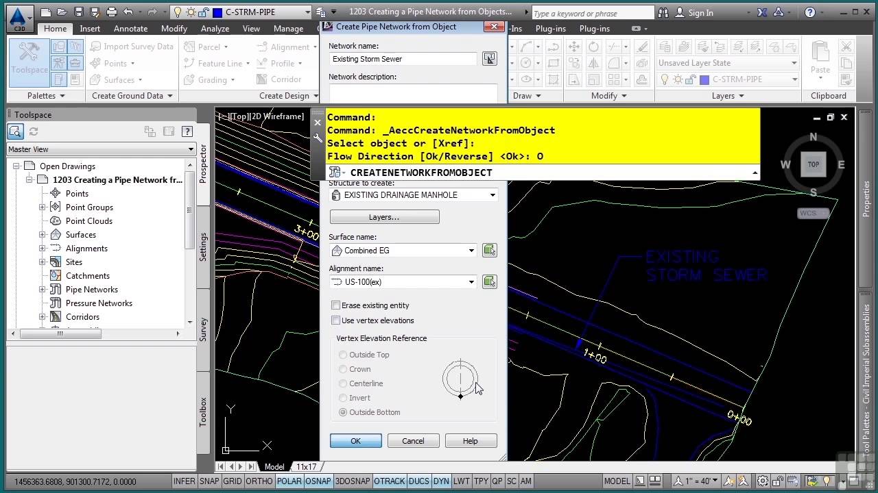Click the Pick from drawing icon beside Network name
Viewport: 878px width, 493px height.
[x=489, y=59]
